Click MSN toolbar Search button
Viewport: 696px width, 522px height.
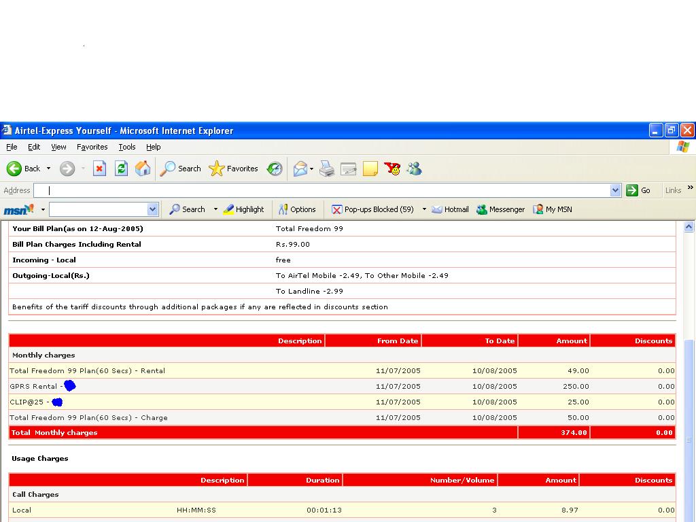(188, 209)
